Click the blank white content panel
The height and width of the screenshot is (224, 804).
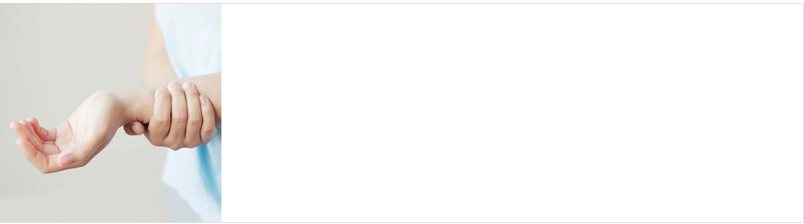pos(512,113)
